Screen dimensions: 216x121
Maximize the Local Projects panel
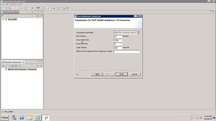[x=42, y=12]
